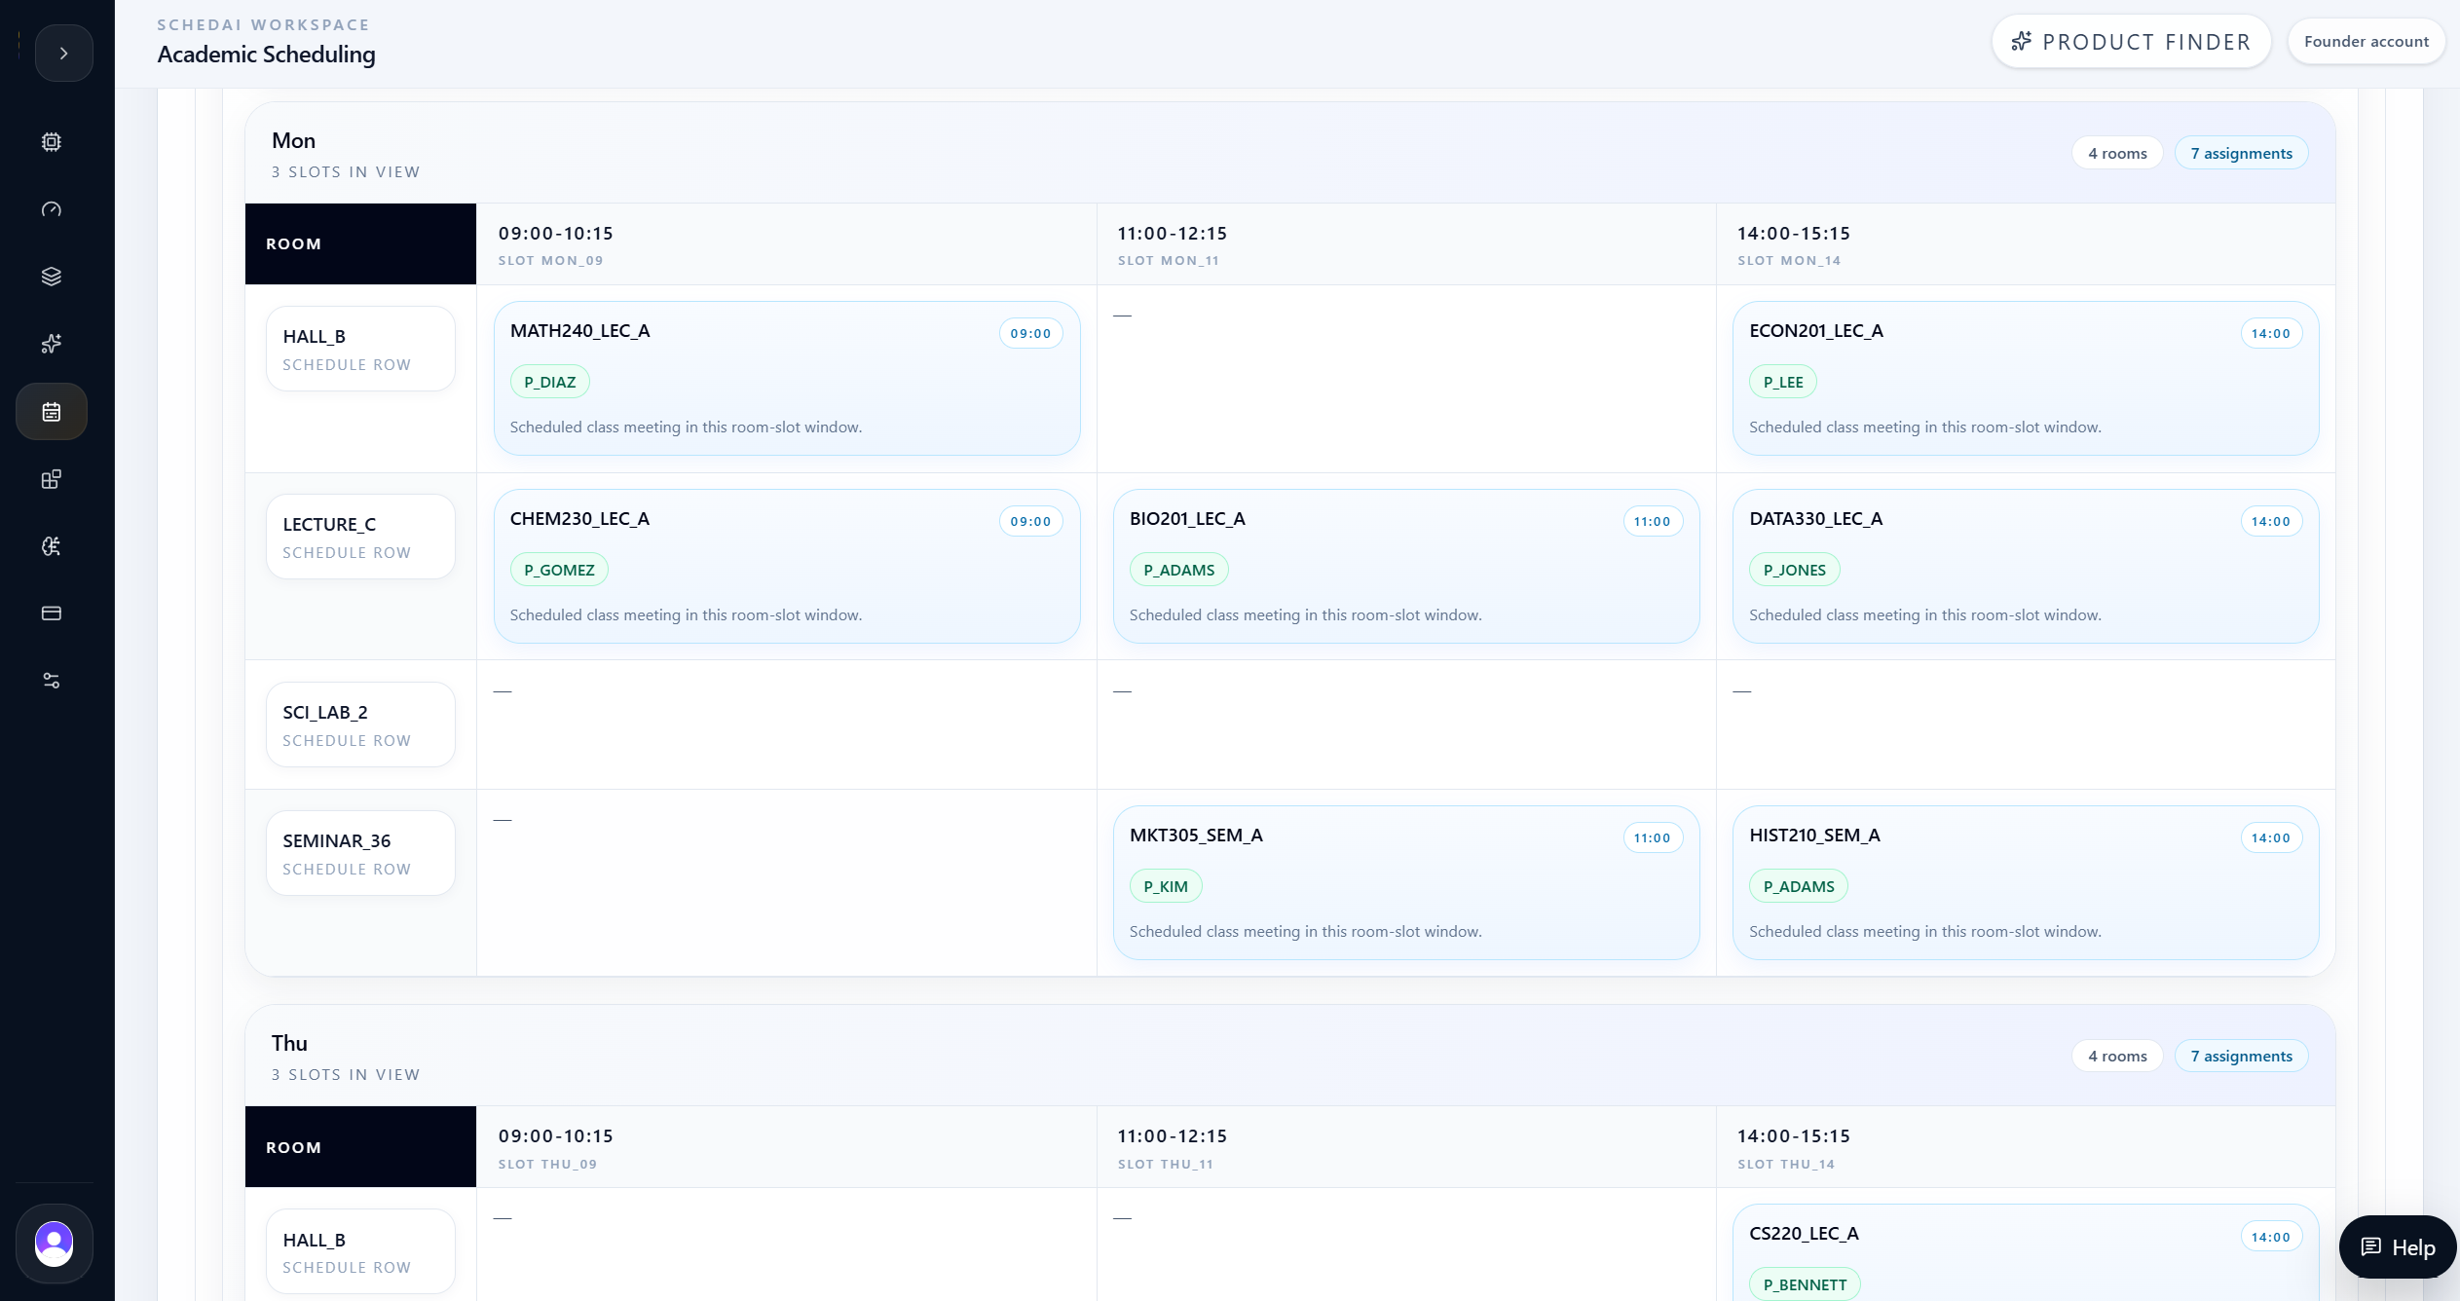Click the 11:00 badge on BIO201_LEC_A
Image resolution: width=2460 pixels, height=1301 pixels.
tap(1652, 521)
